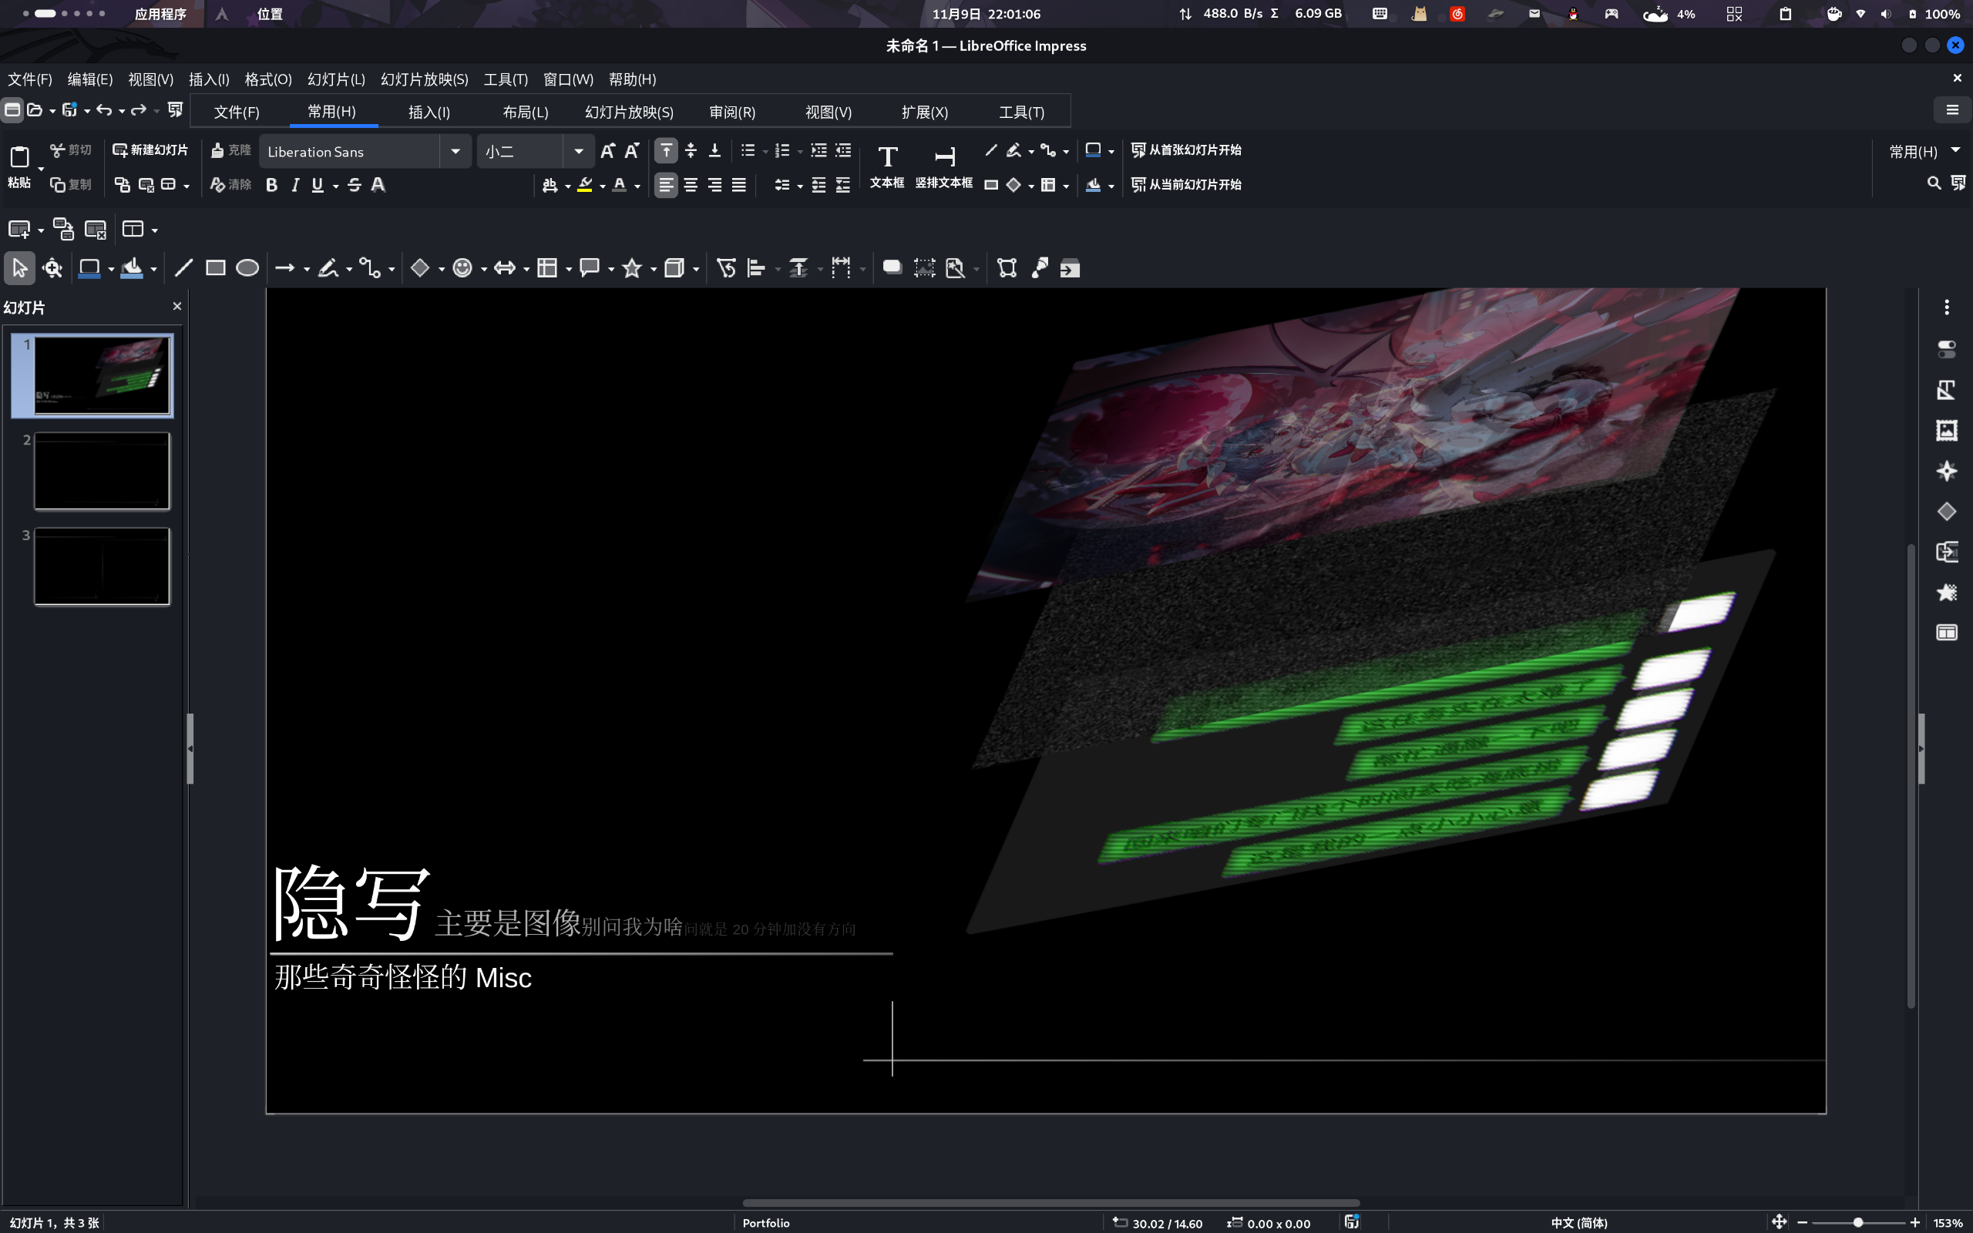The width and height of the screenshot is (1973, 1233).
Task: Click the 清除 formatting button
Action: pyautogui.click(x=230, y=184)
